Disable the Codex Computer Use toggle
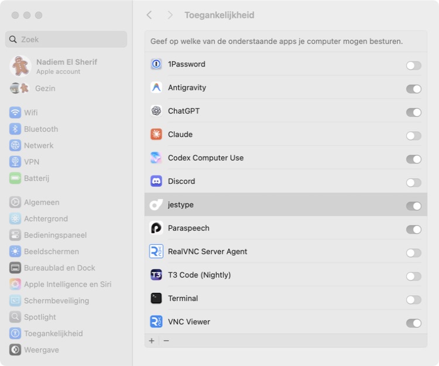This screenshot has width=439, height=366. [413, 159]
